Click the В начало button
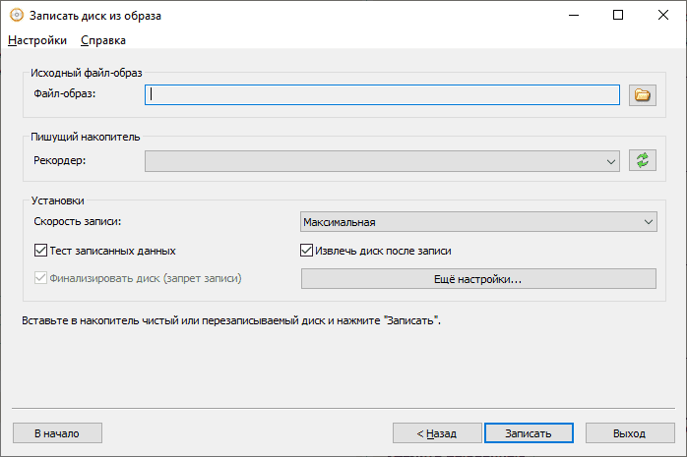The height and width of the screenshot is (457, 687). (57, 433)
